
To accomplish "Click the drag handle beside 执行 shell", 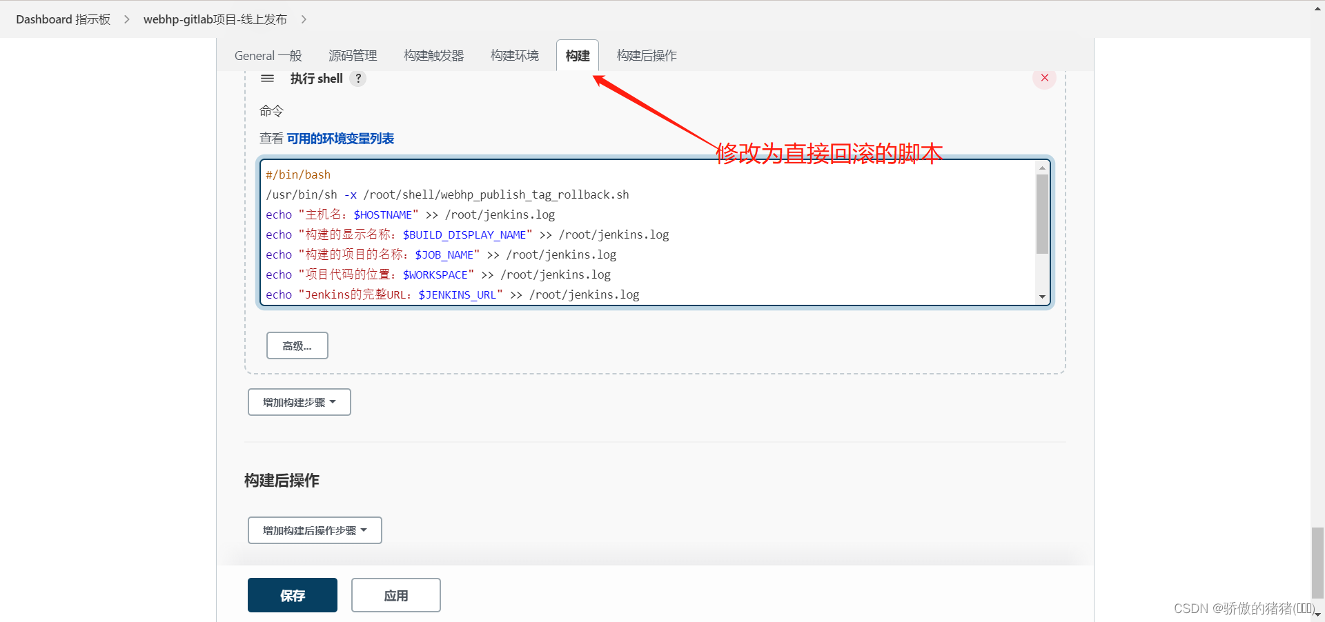I will tap(267, 79).
